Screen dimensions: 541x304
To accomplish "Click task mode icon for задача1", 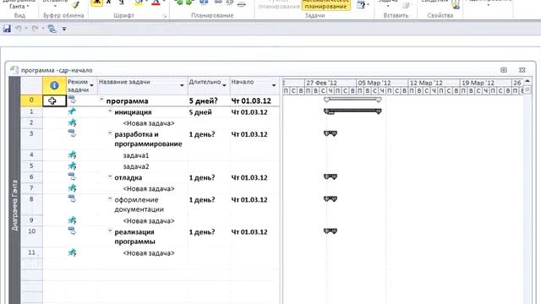I will [x=72, y=155].
